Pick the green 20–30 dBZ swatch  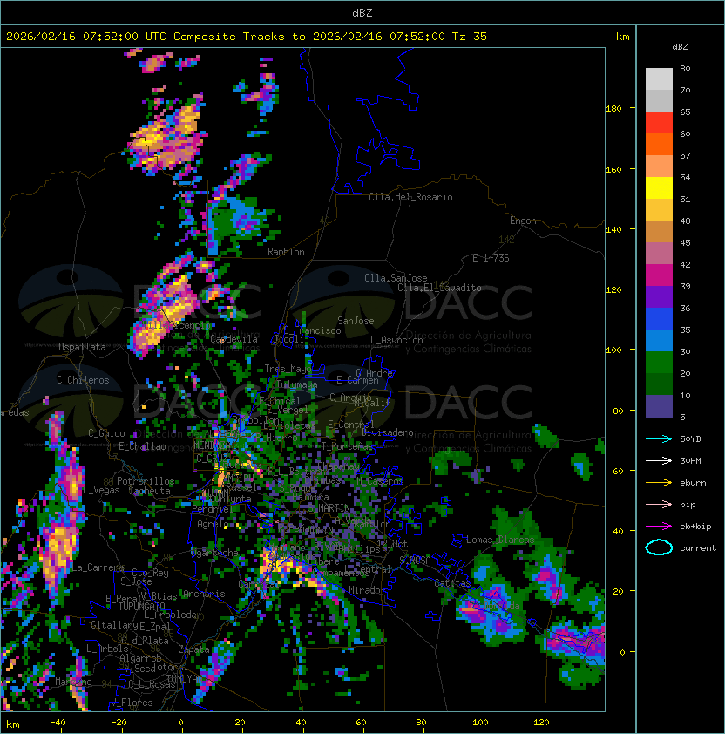pos(659,362)
